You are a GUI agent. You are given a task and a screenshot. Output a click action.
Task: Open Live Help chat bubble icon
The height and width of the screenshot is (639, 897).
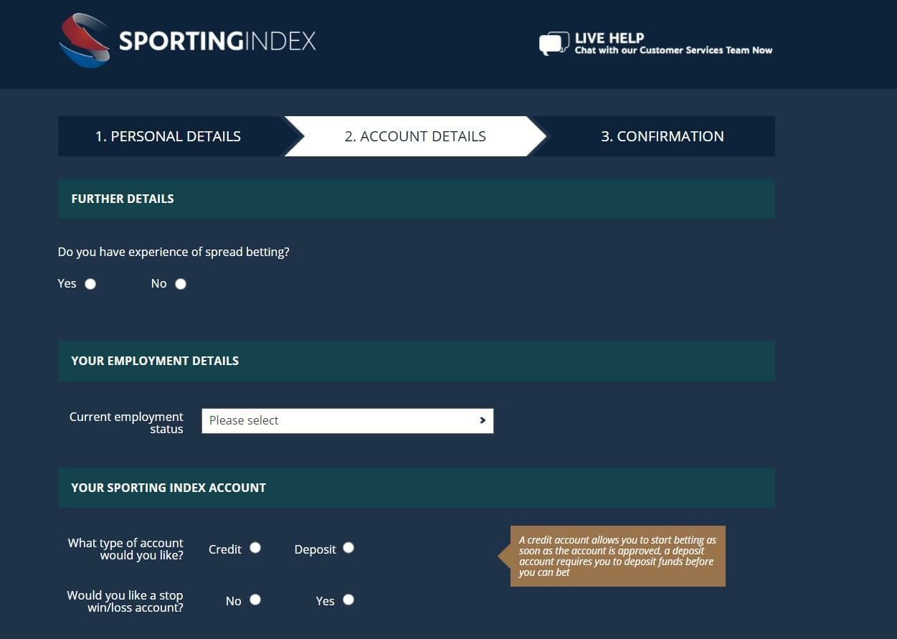[554, 43]
